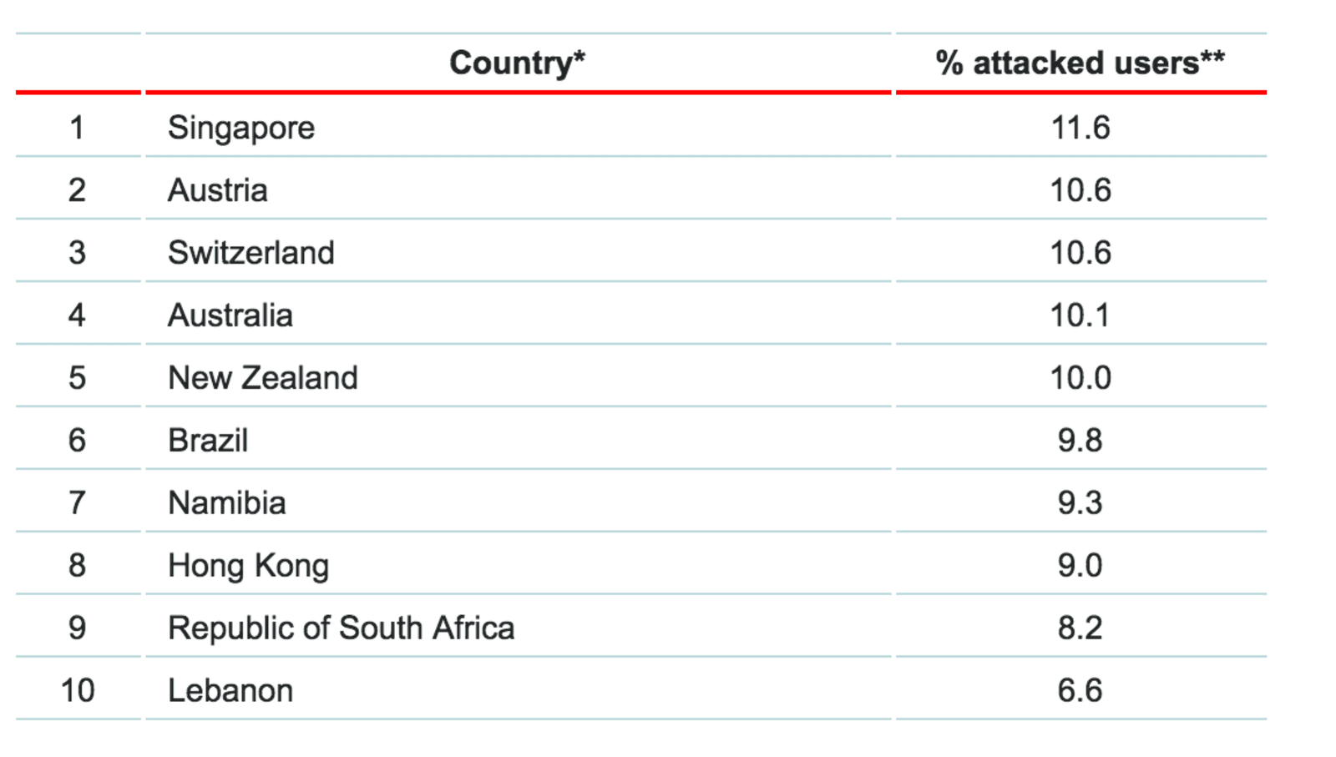
Task: Select Brazil's 9.8 percentage value
Action: 1080,441
